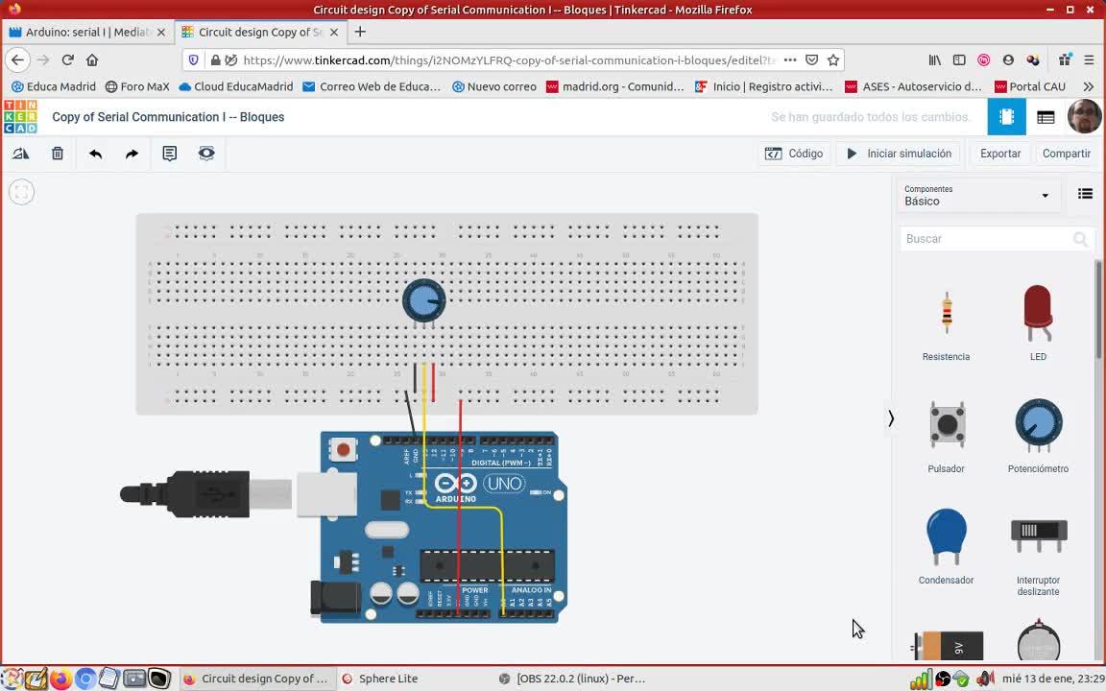Start simulation with Iniciar simulación
The width and height of the screenshot is (1106, 691).
pyautogui.click(x=899, y=154)
